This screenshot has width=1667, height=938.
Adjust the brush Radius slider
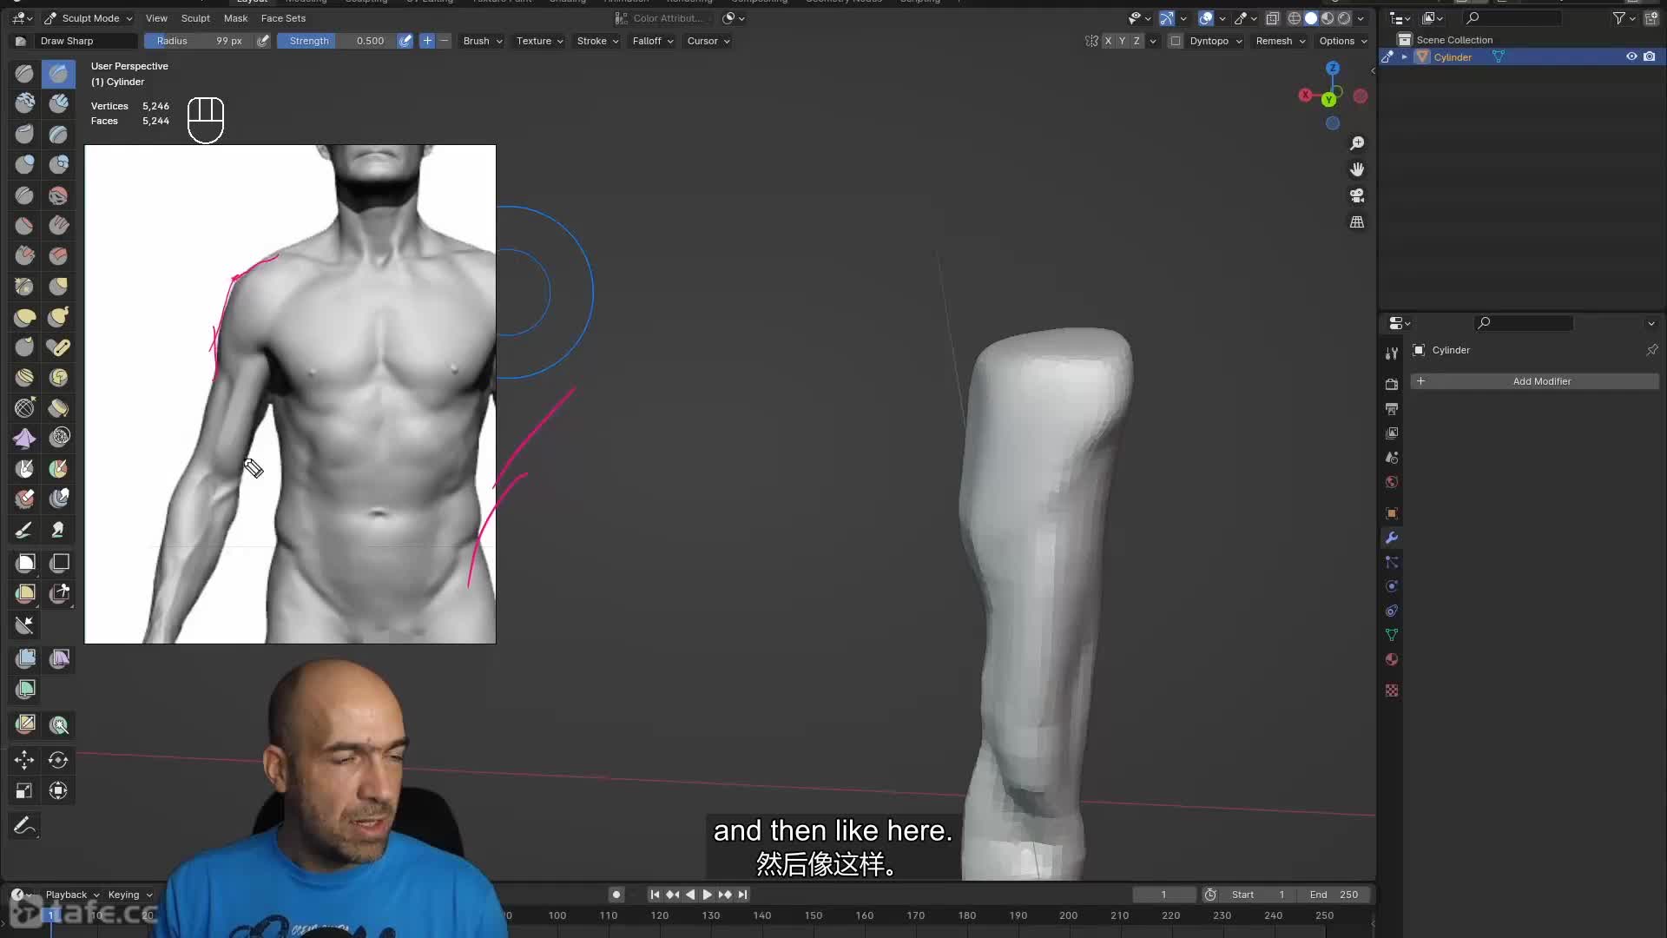coord(199,41)
